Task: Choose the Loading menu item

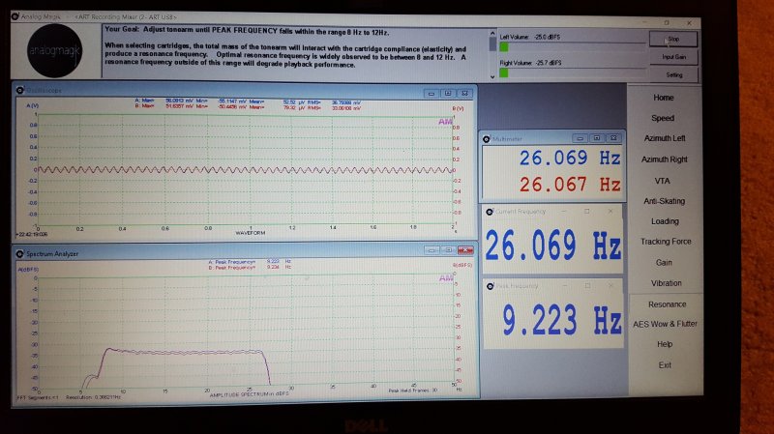Action: pos(665,221)
